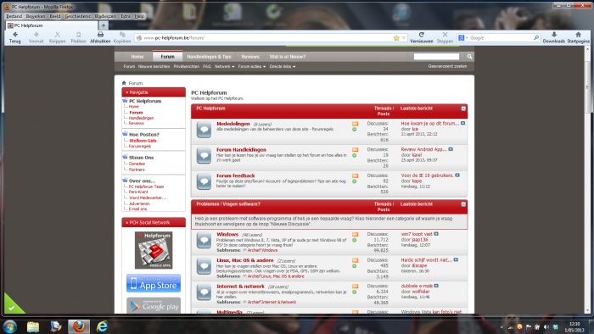Launch Internet Explorer from the taskbar
This screenshot has width=594, height=334.
coord(102,326)
